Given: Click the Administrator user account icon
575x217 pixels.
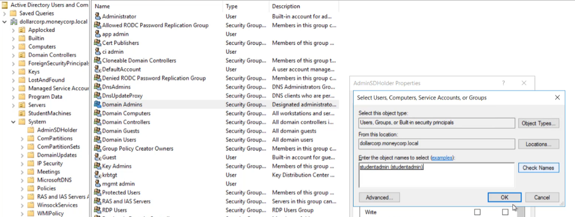Looking at the screenshot, I should (x=97, y=17).
